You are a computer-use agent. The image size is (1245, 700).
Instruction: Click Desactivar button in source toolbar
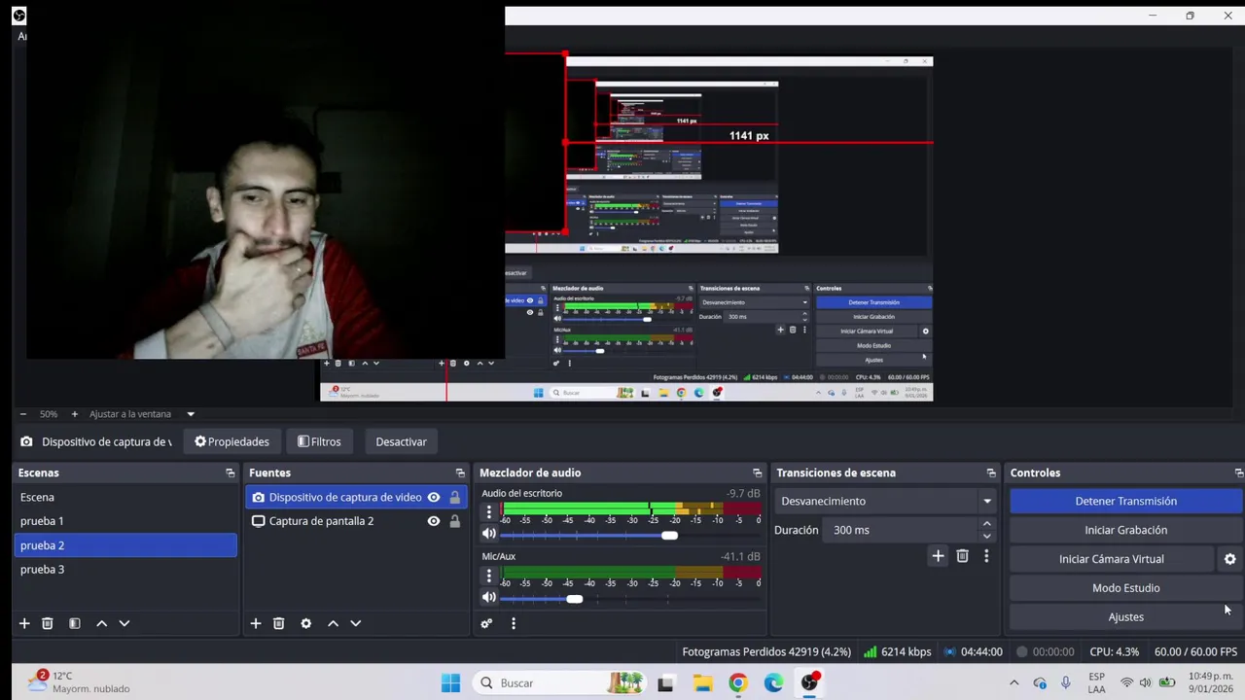click(x=401, y=441)
